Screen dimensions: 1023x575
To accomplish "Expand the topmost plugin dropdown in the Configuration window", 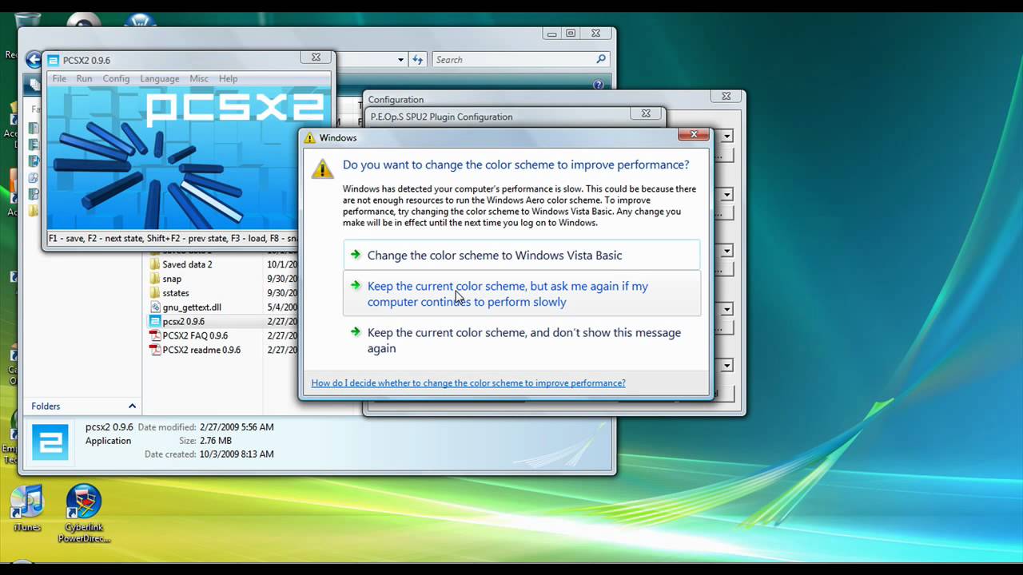I will tap(726, 137).
